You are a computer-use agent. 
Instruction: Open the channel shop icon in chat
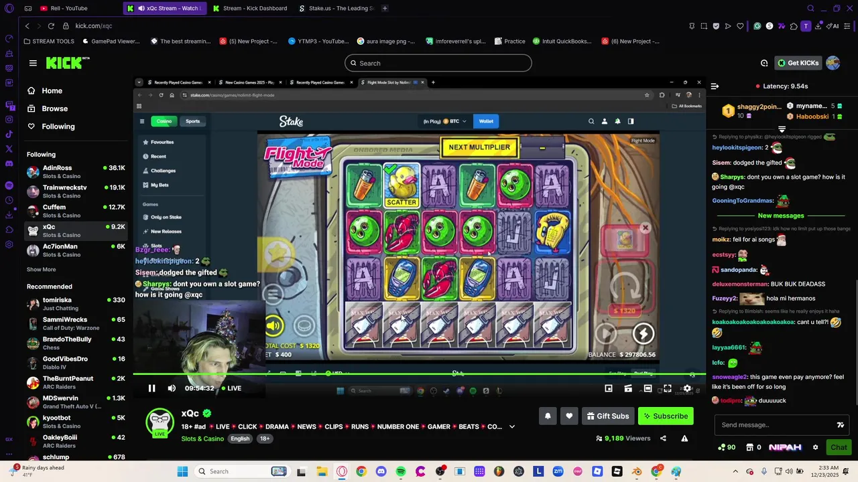tap(749, 447)
